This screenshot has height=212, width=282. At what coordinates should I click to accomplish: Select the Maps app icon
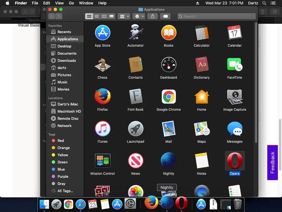coord(202,129)
